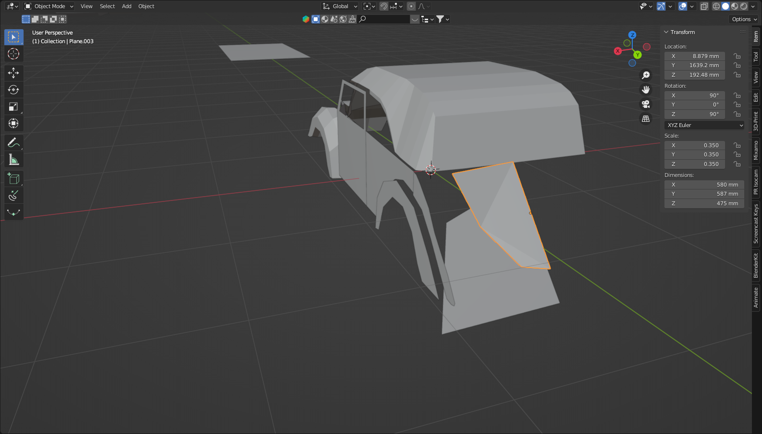Select the Scale tool
Image resolution: width=762 pixels, height=434 pixels.
(x=13, y=106)
